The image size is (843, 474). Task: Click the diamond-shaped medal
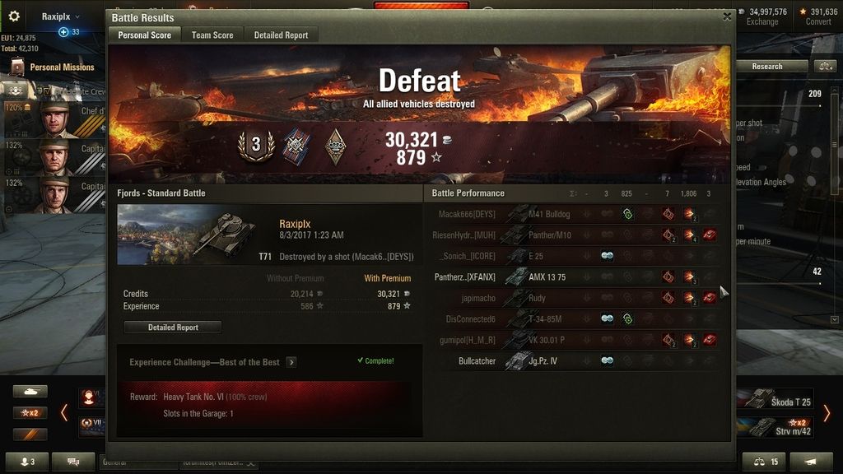click(x=336, y=146)
